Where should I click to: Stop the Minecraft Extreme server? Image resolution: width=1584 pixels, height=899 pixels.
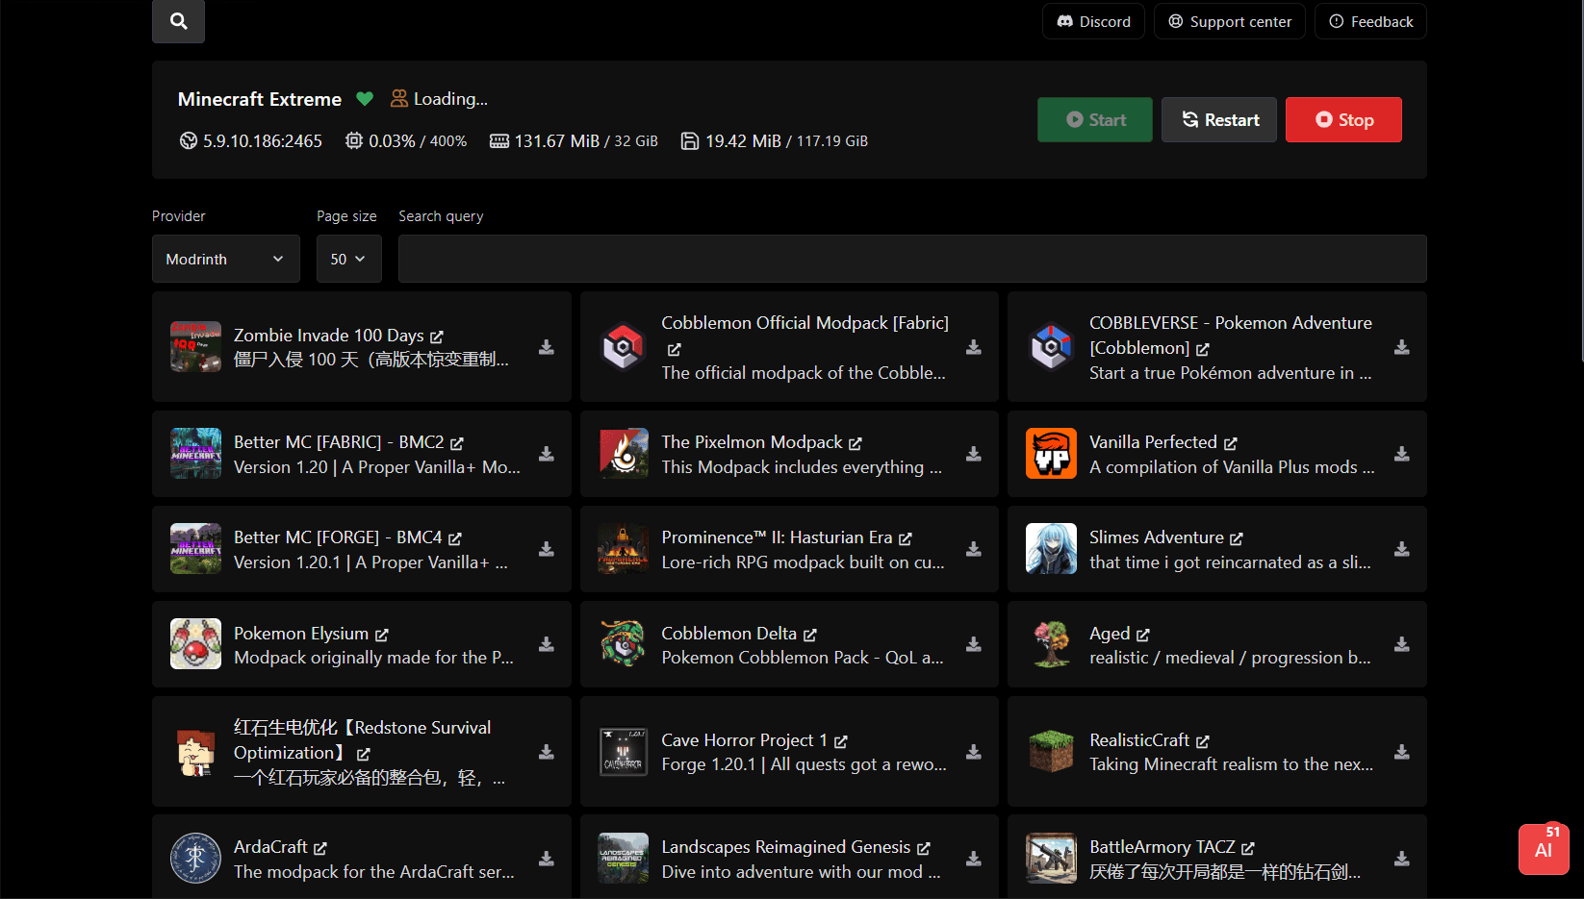pyautogui.click(x=1343, y=119)
